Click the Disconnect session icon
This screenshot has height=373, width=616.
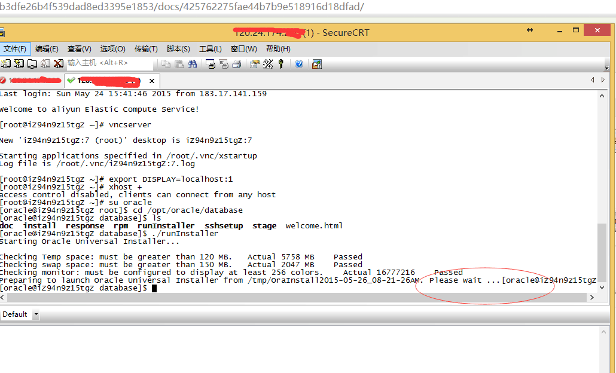coord(58,63)
